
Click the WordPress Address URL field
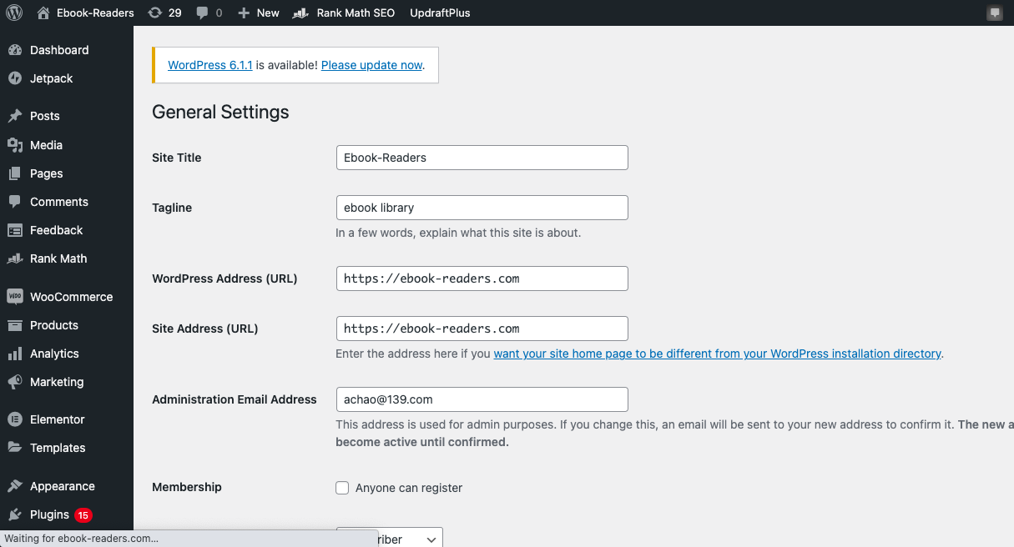pos(482,279)
